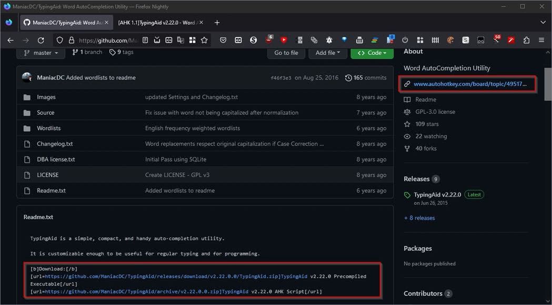Expand the green Code dropdown button

tap(372, 53)
